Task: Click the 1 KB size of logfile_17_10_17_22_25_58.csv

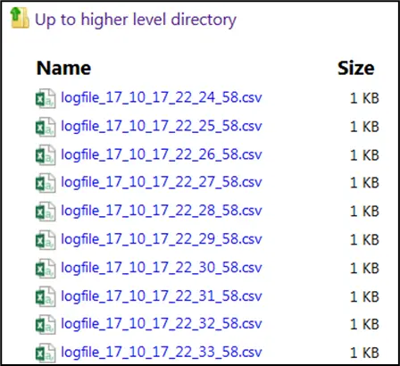Action: click(364, 127)
